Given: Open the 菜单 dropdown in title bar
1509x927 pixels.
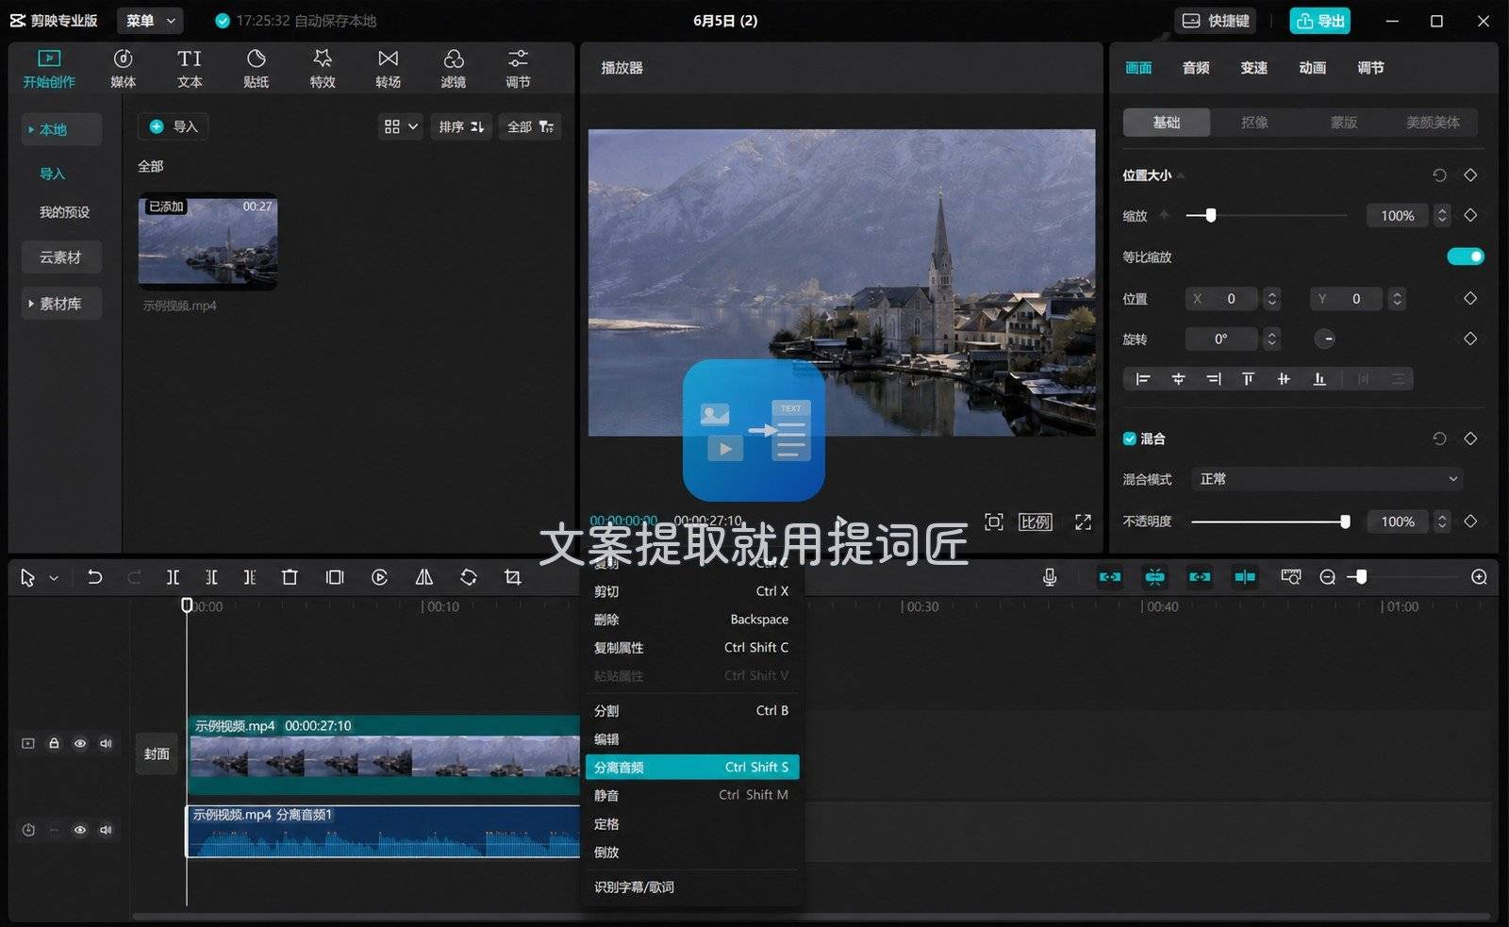Looking at the screenshot, I should (151, 21).
